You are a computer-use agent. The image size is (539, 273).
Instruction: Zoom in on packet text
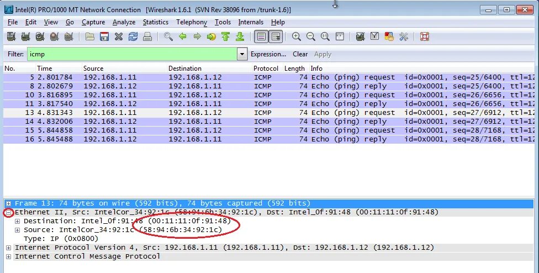[297, 36]
